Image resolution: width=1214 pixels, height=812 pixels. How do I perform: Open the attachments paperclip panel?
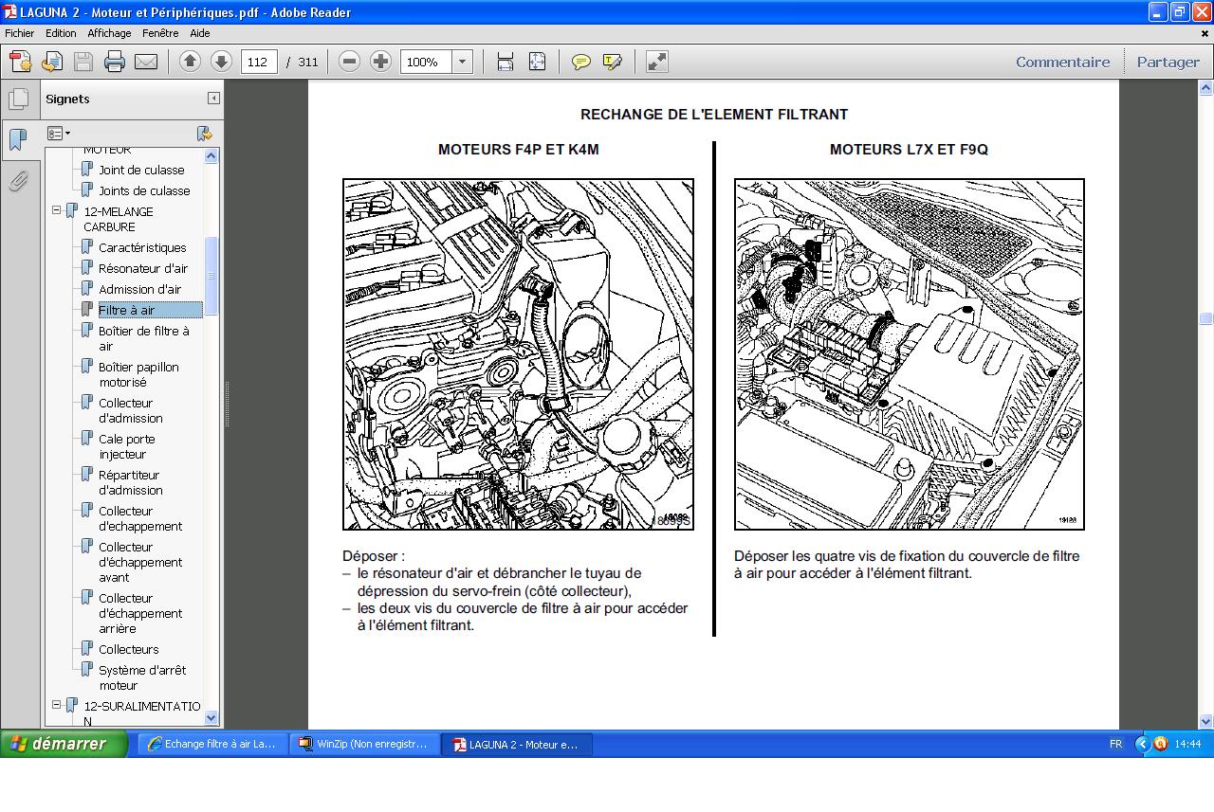point(18,180)
